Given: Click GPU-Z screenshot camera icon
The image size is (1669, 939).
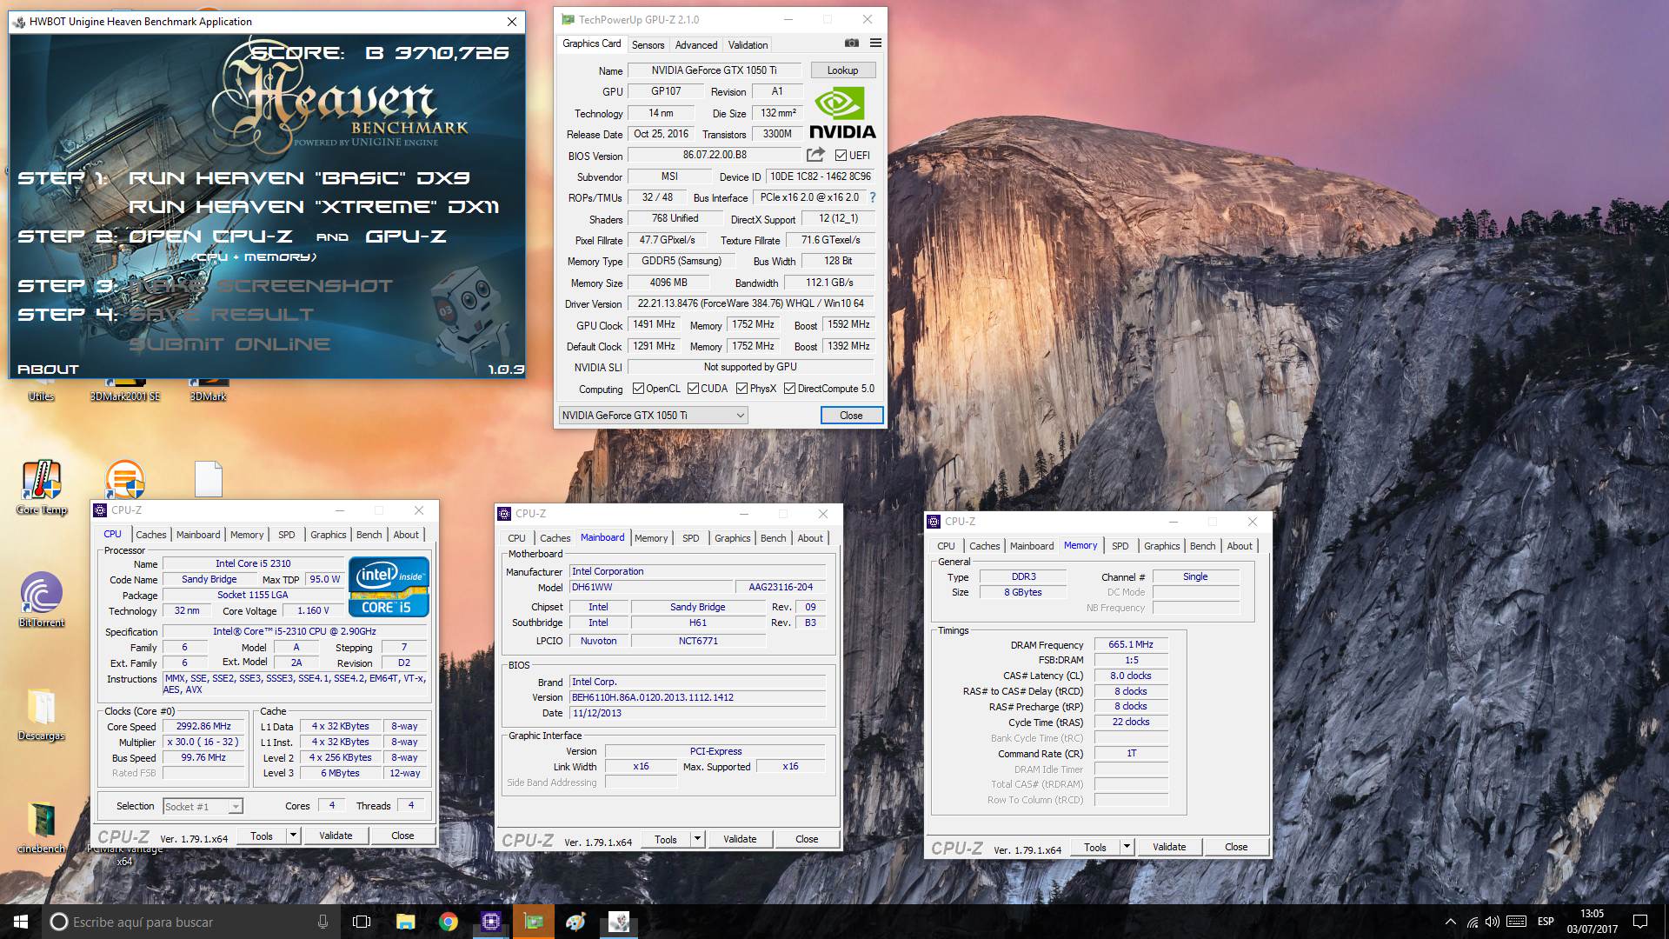Looking at the screenshot, I should point(851,43).
